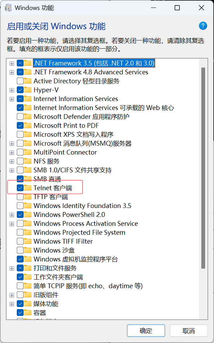Expand the .NET Framework 4.8 Advanced Services node
The width and height of the screenshot is (214, 343).
tap(12, 72)
